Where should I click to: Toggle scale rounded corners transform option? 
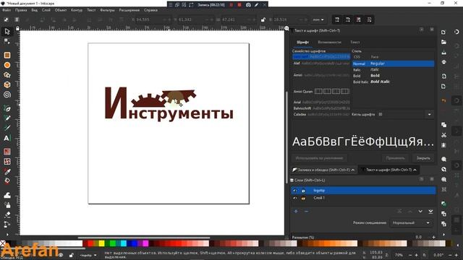pos(348,19)
